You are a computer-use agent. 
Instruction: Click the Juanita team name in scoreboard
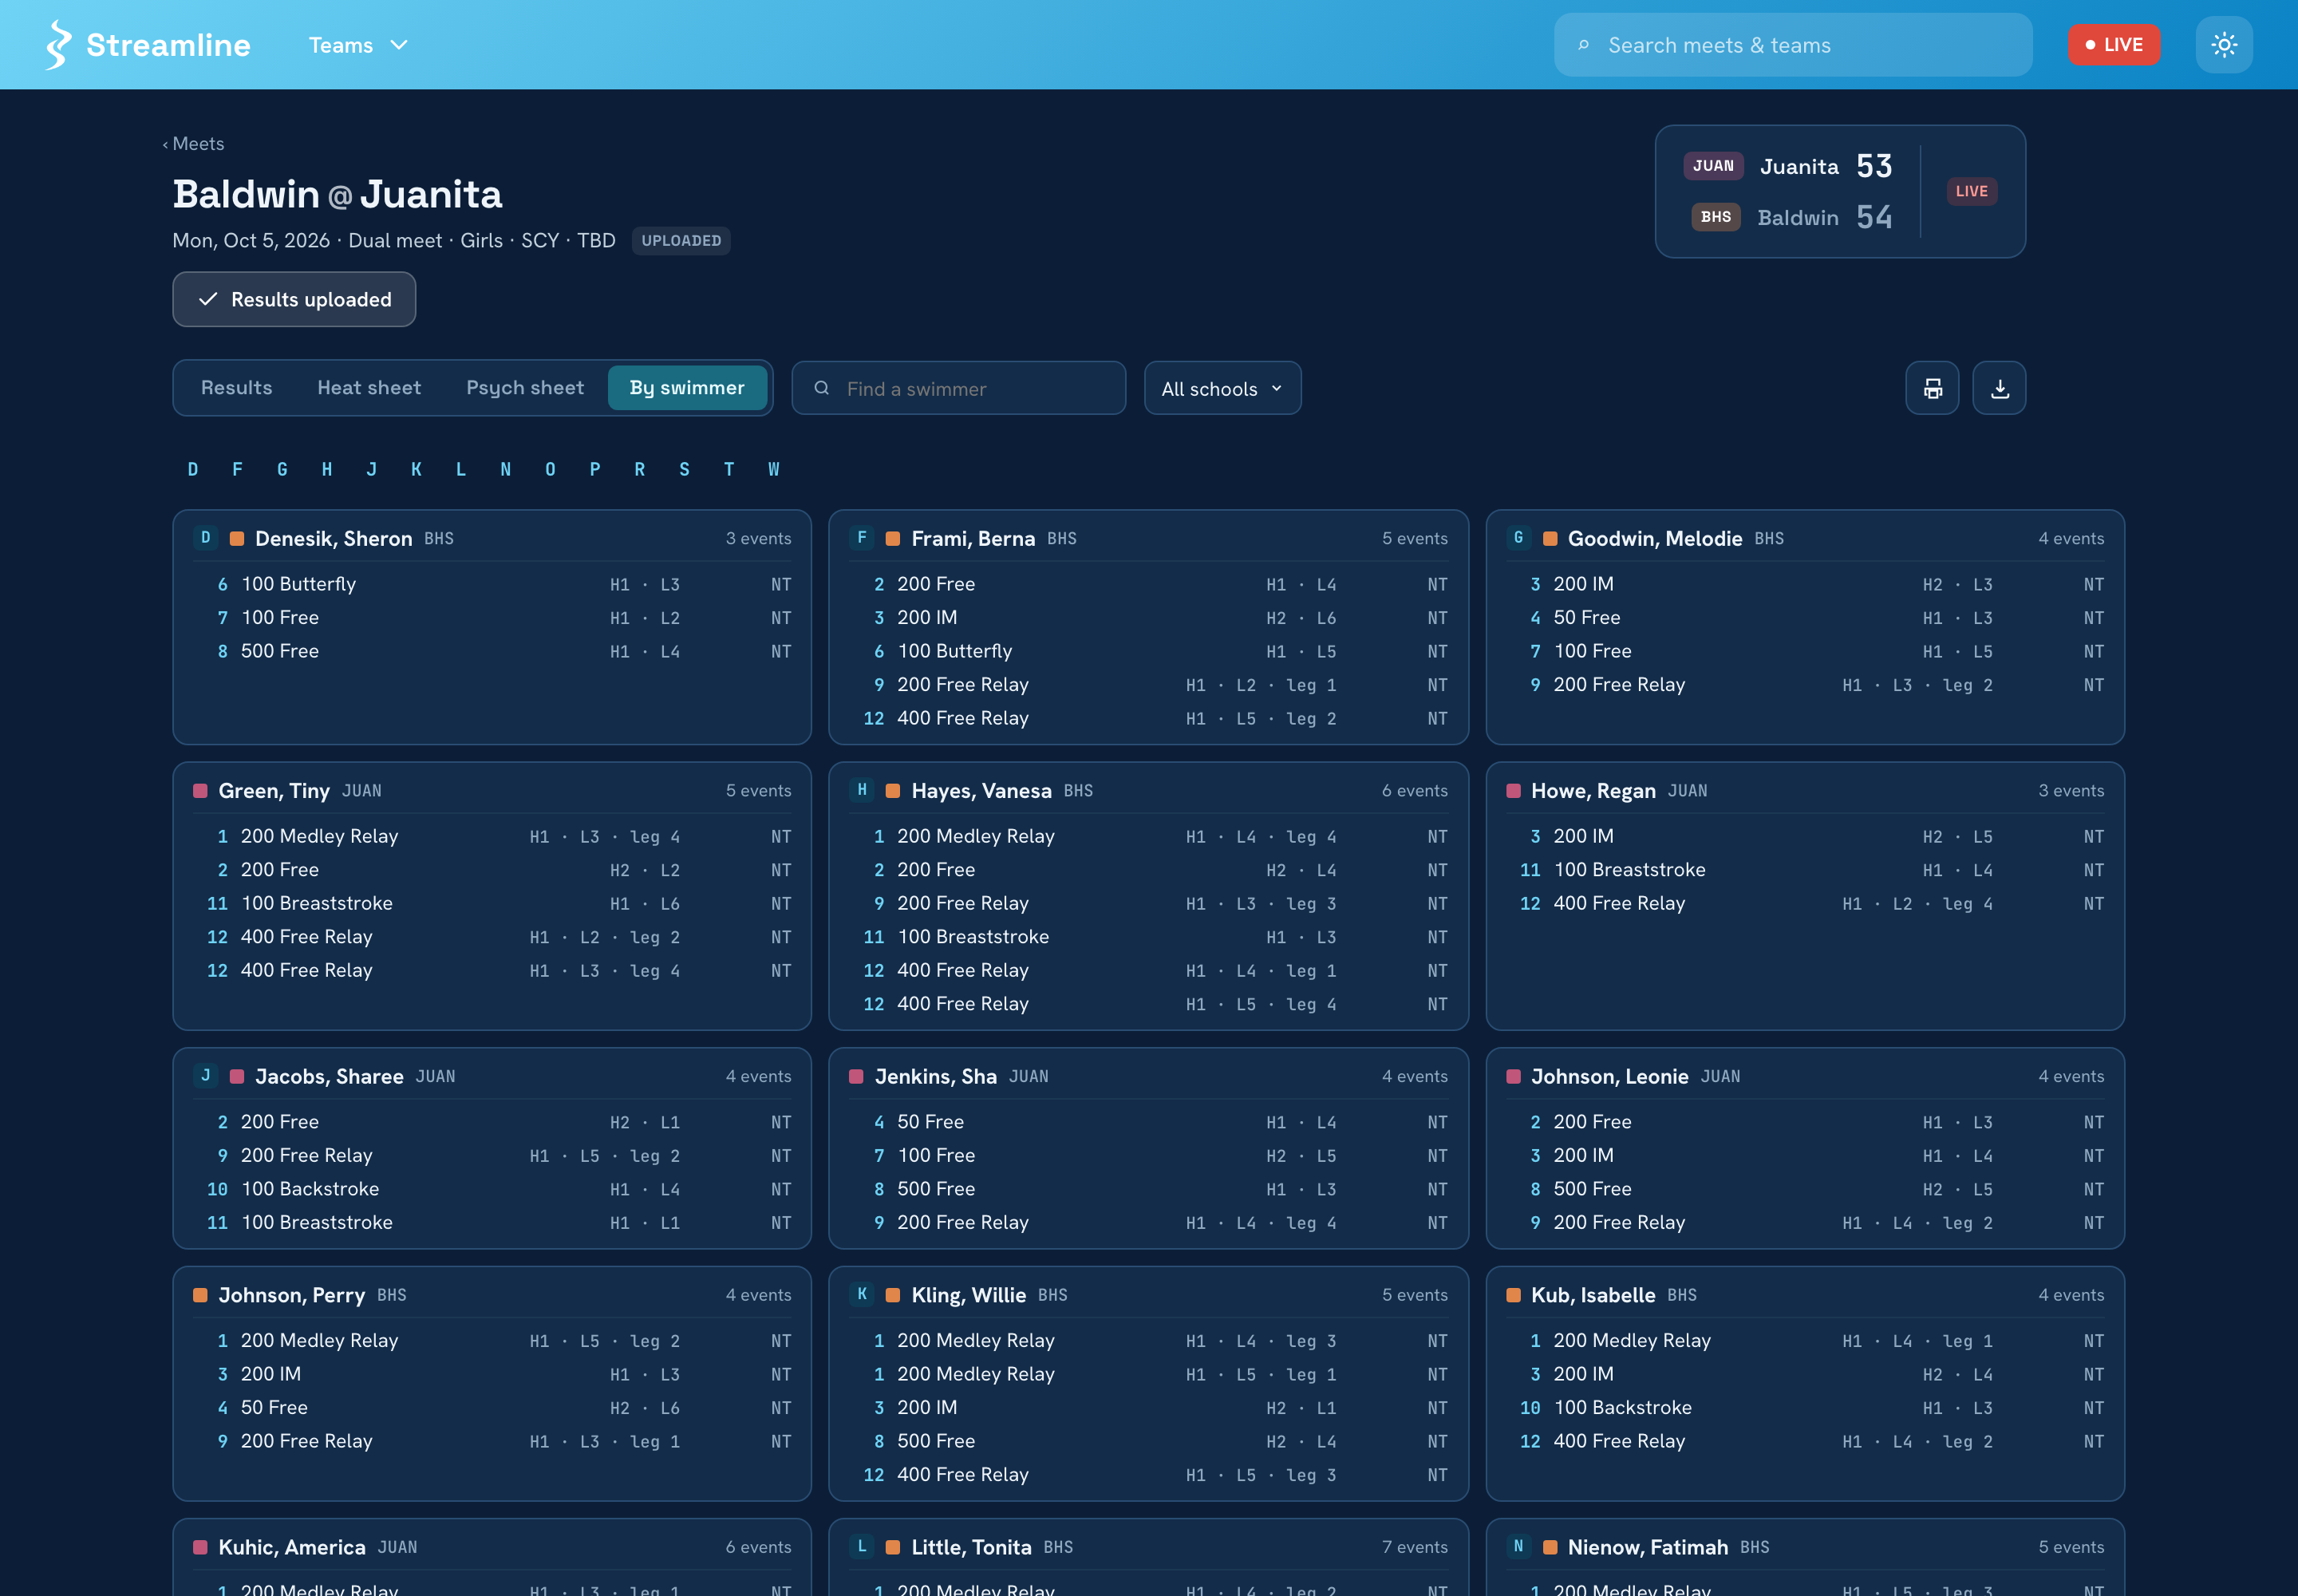[1799, 166]
